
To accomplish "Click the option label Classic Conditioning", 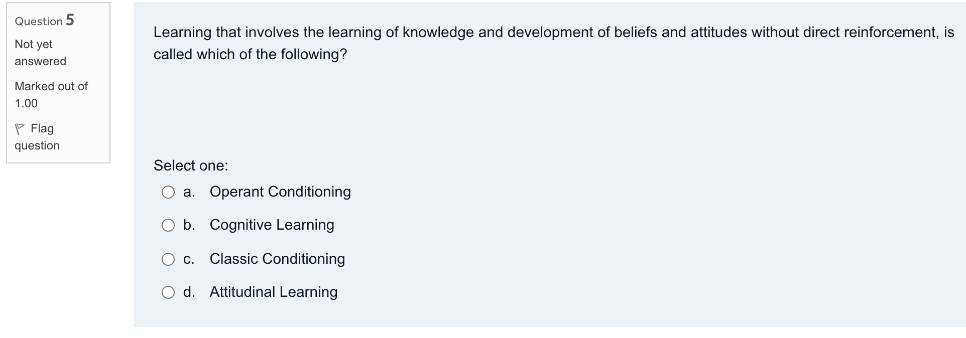I will [x=277, y=259].
